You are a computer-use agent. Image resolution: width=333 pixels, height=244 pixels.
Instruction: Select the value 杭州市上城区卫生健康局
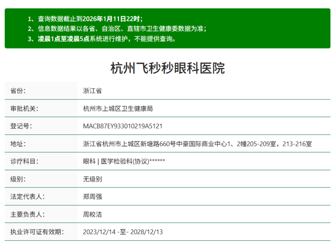pos(118,109)
